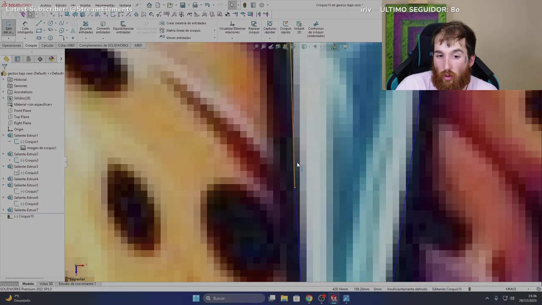Open Ventana menu

coord(125,6)
